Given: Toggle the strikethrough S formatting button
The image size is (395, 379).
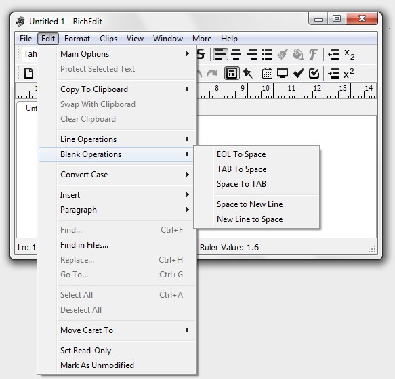Looking at the screenshot, I should (201, 54).
